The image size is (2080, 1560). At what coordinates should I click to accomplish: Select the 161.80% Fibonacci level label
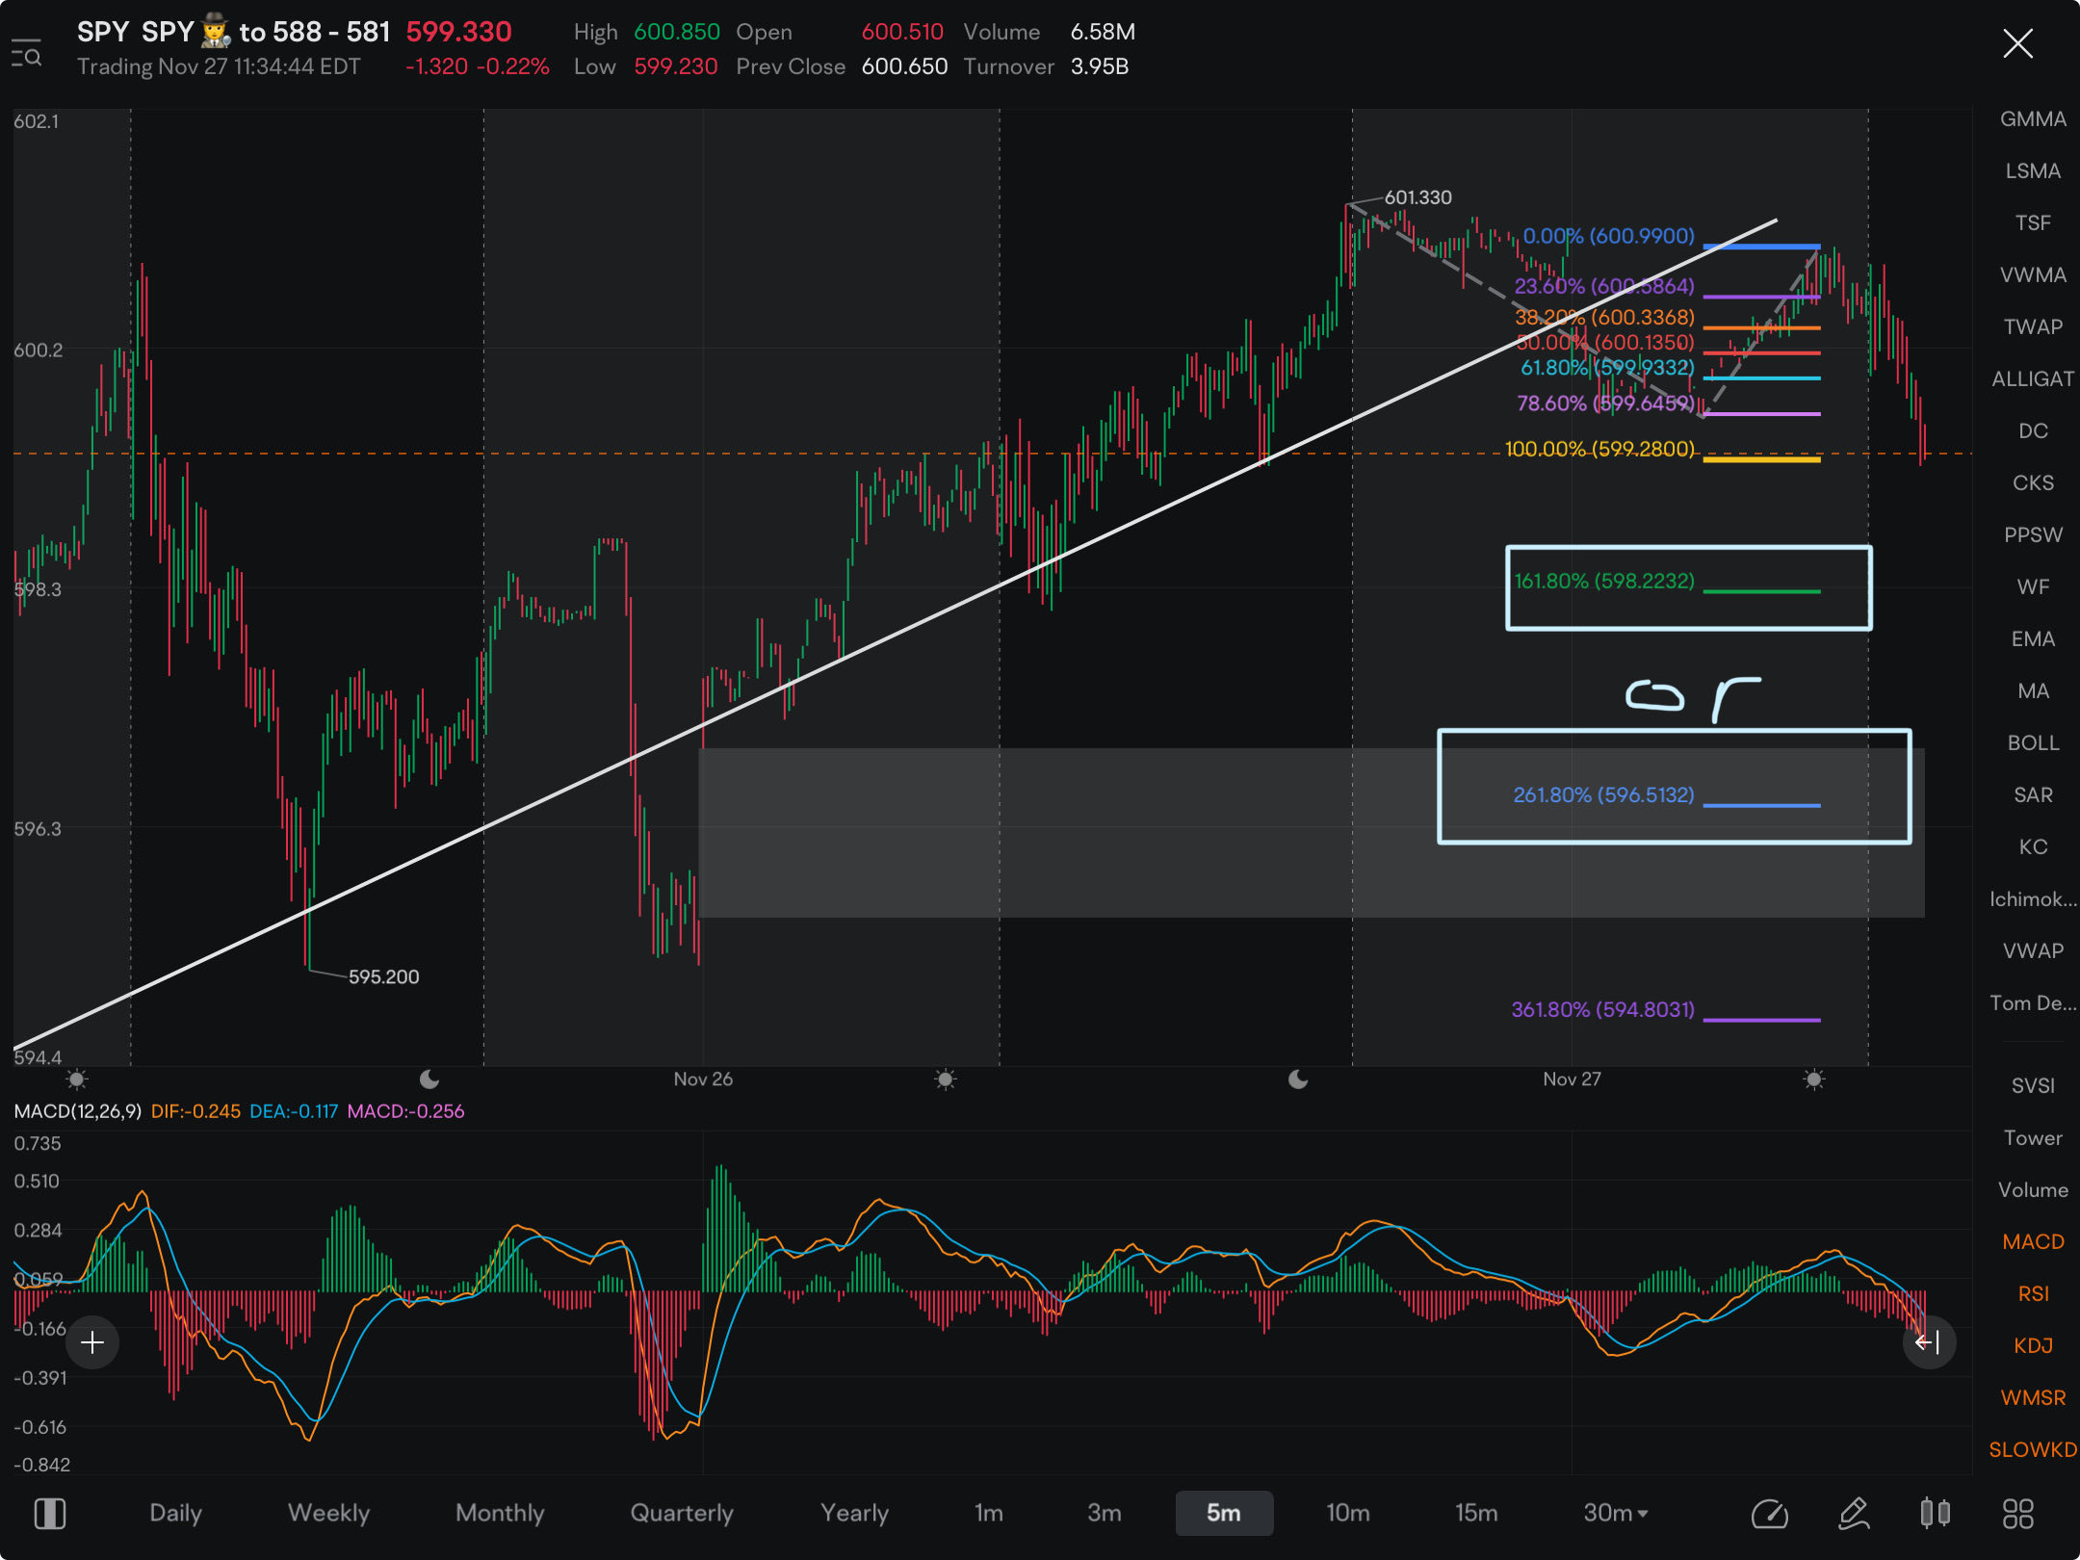pos(1603,582)
